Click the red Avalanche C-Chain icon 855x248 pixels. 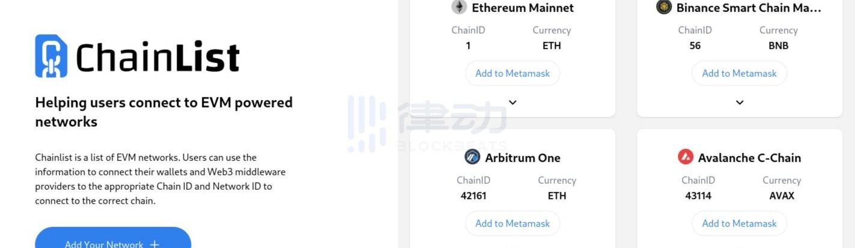click(686, 157)
